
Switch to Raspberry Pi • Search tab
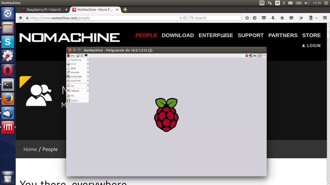[44, 10]
